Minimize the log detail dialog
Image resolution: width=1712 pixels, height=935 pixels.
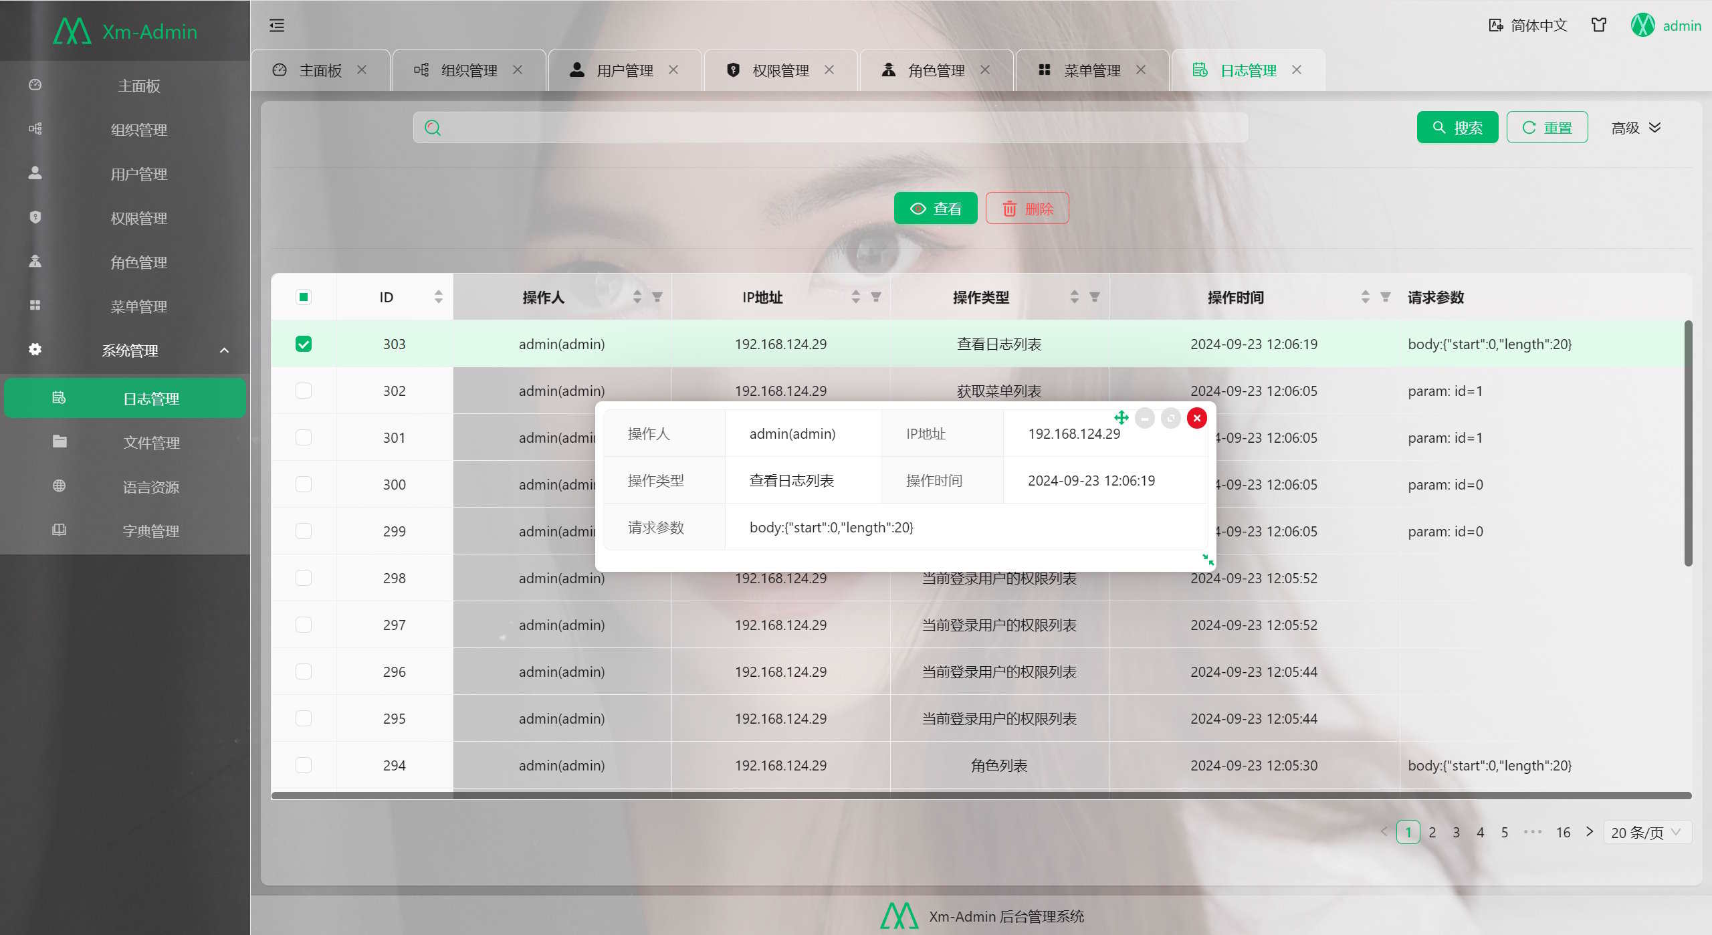pos(1145,418)
